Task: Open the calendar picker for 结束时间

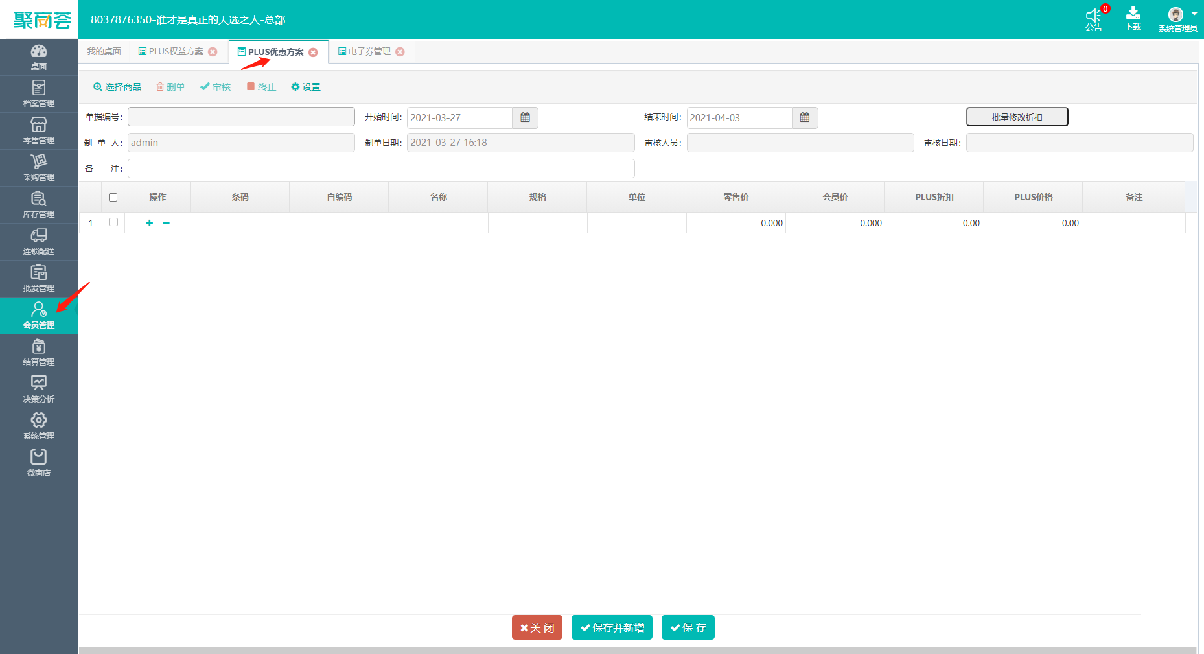Action: tap(805, 117)
